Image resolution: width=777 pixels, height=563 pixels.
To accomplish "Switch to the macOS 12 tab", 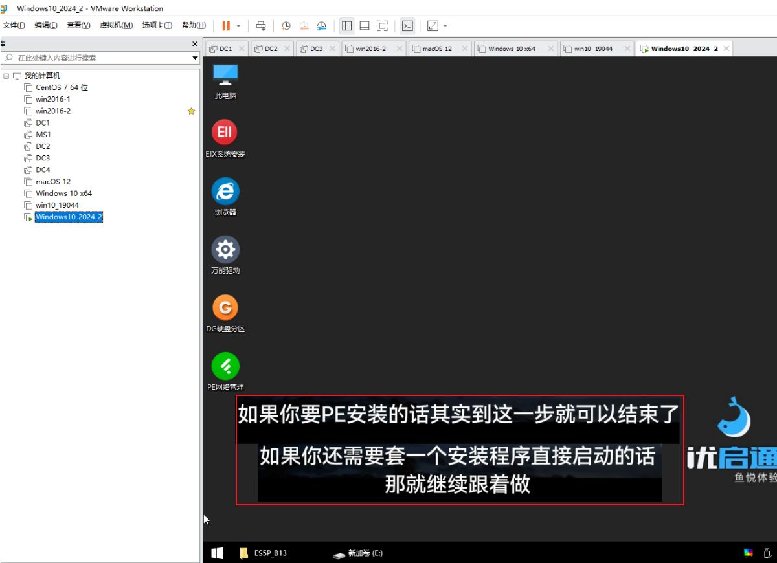I will point(437,49).
